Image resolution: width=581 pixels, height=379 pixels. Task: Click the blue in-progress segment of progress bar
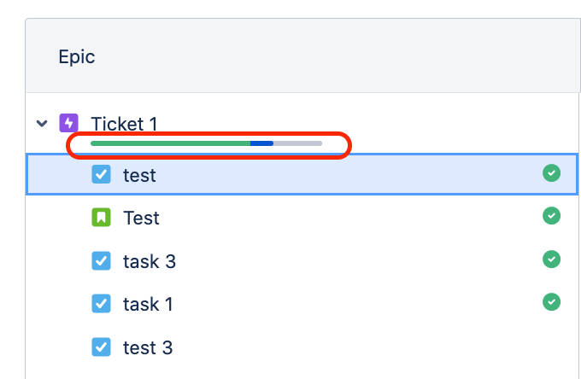[x=261, y=143]
